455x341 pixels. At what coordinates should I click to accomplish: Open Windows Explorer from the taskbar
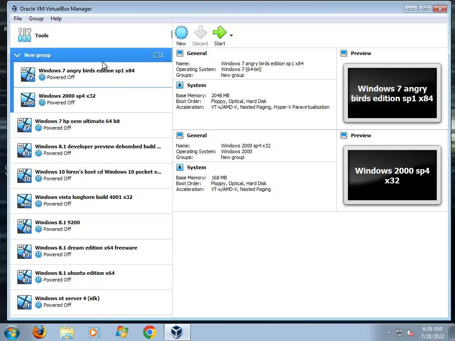67,333
